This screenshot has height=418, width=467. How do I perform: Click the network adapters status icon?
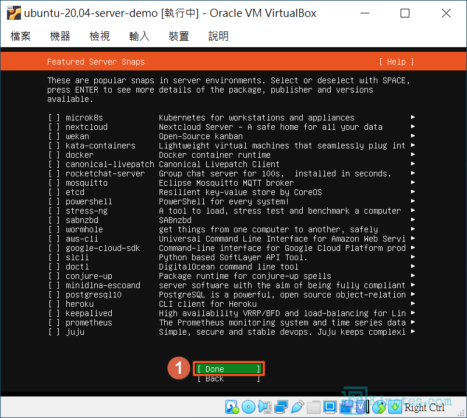pos(281,407)
